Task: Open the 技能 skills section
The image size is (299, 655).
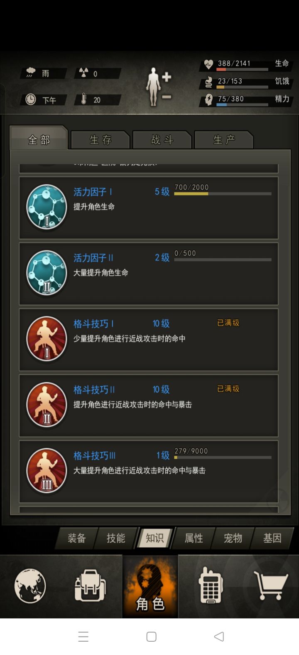Action: tap(116, 538)
